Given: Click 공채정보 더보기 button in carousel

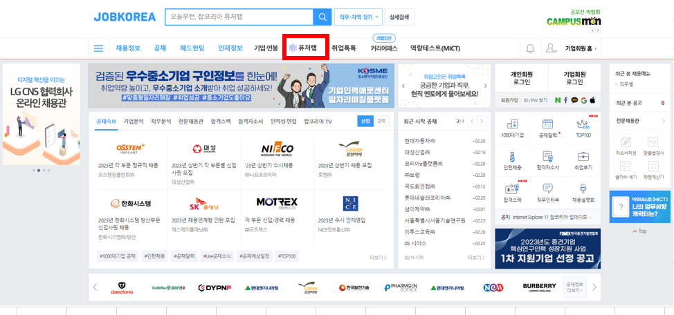Looking at the screenshot, I should 574,287.
